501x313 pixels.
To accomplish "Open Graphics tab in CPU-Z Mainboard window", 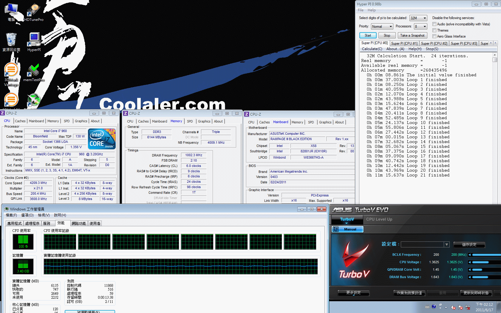I will coord(325,122).
